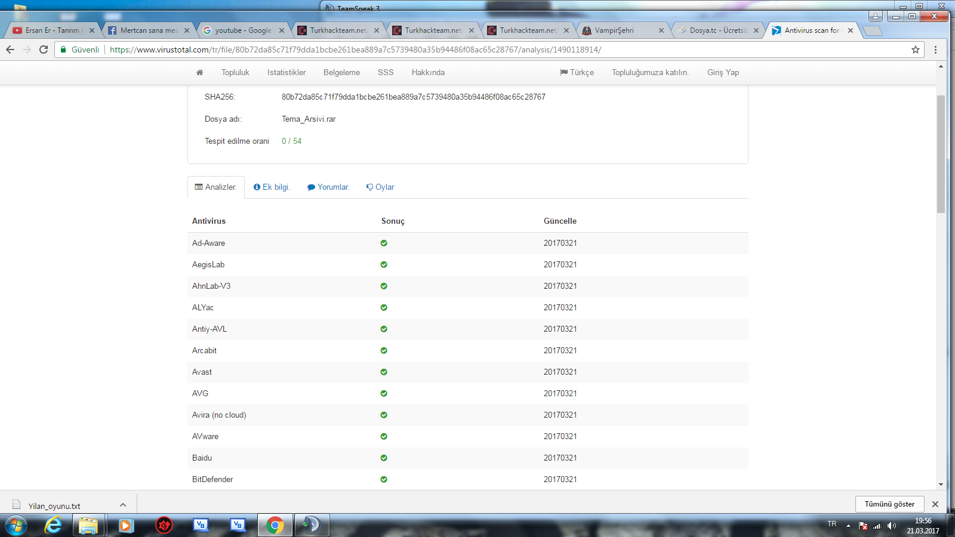Click the browser forward arrow
955x537 pixels.
(27, 50)
